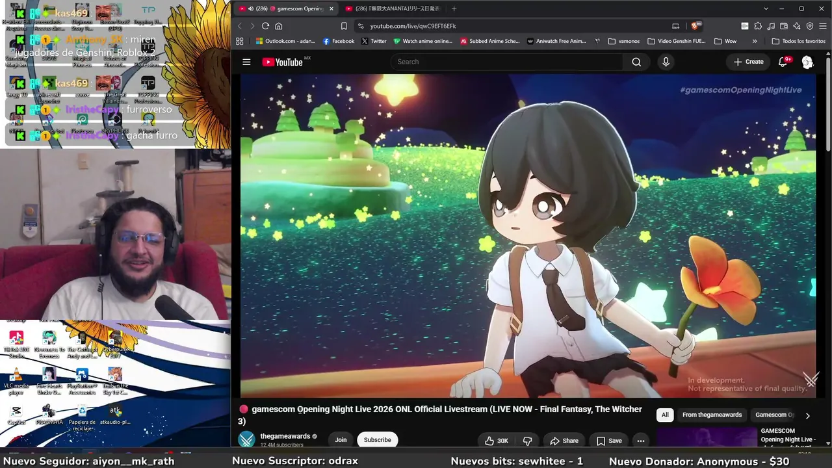This screenshot has height=468, width=832.
Task: Bookmark this page with the bookmark icon
Action: (x=344, y=26)
